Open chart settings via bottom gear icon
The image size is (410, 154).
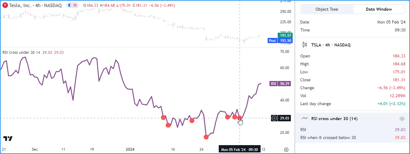[x=286, y=150]
